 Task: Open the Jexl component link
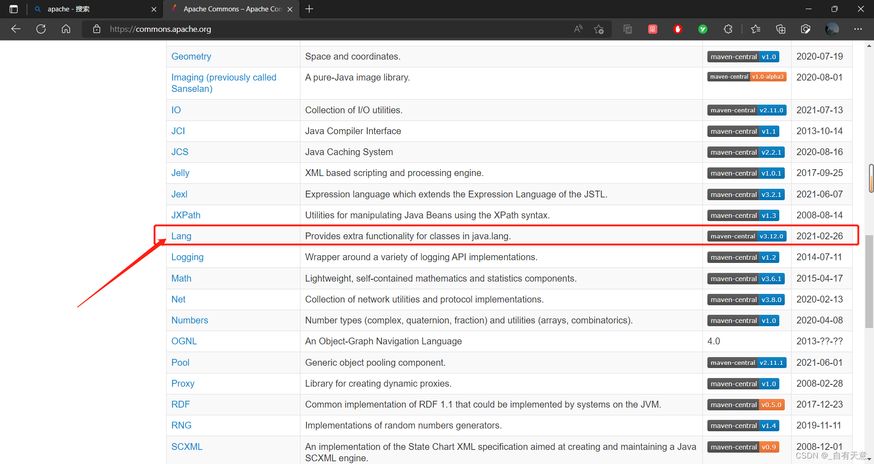point(179,194)
